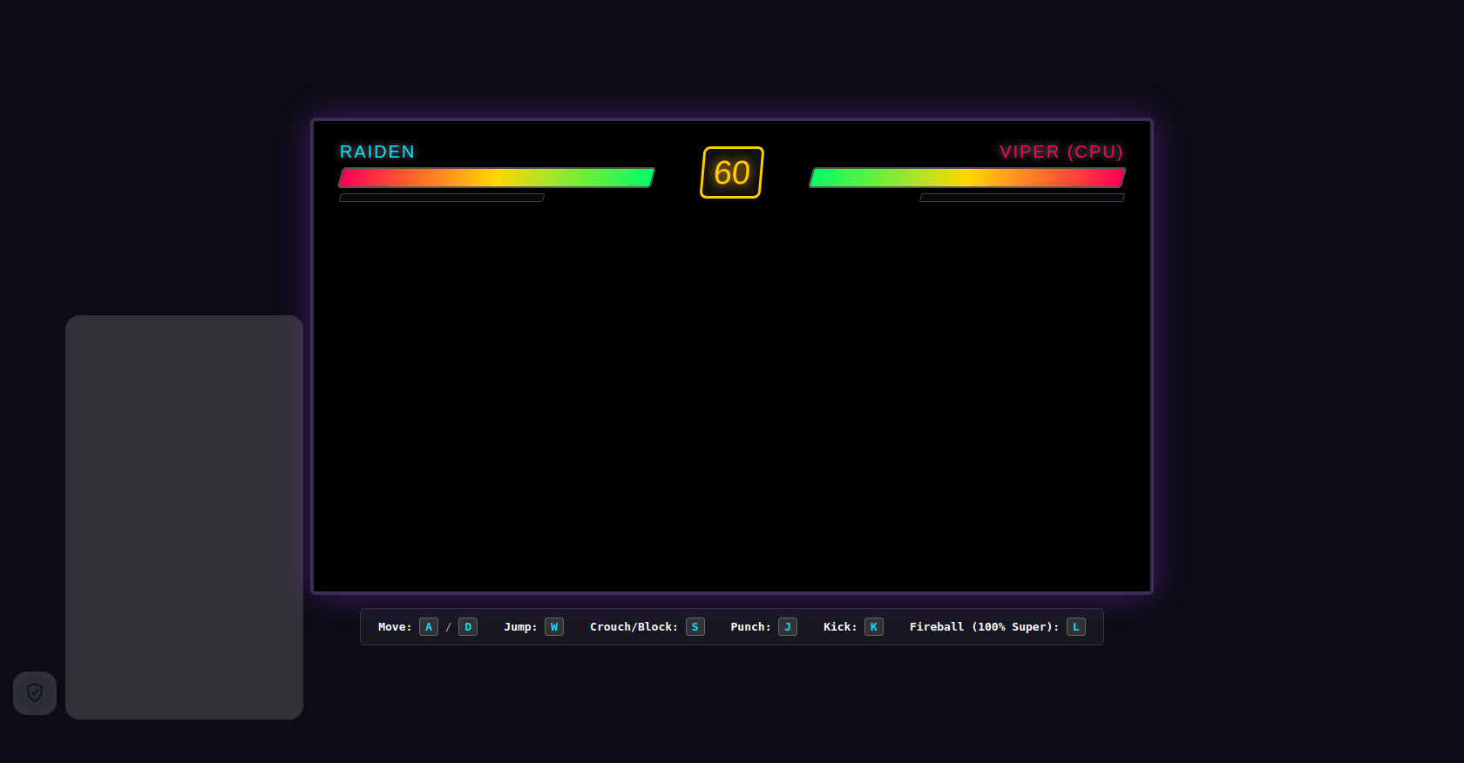The width and height of the screenshot is (1464, 763).
Task: Click the VIPER (CPU) name label
Action: point(1061,152)
